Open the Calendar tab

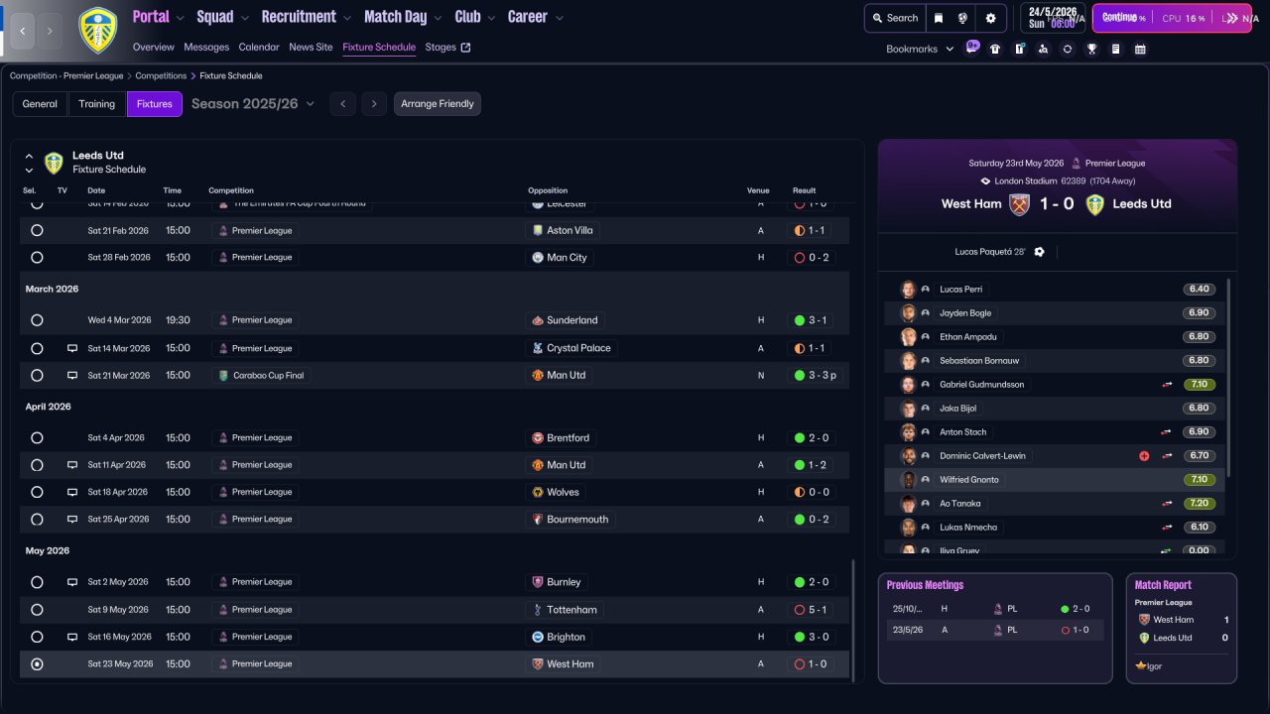259,47
